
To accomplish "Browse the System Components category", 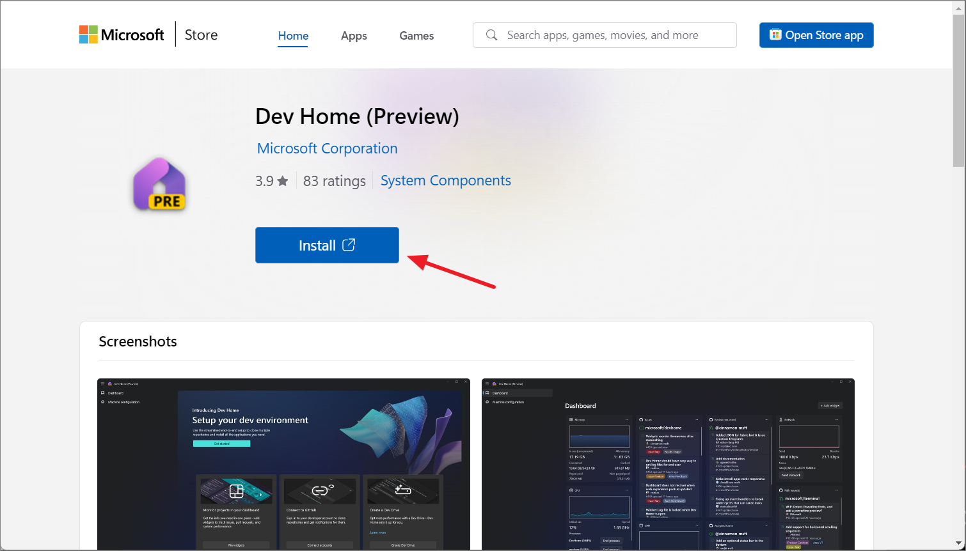I will (x=445, y=180).
